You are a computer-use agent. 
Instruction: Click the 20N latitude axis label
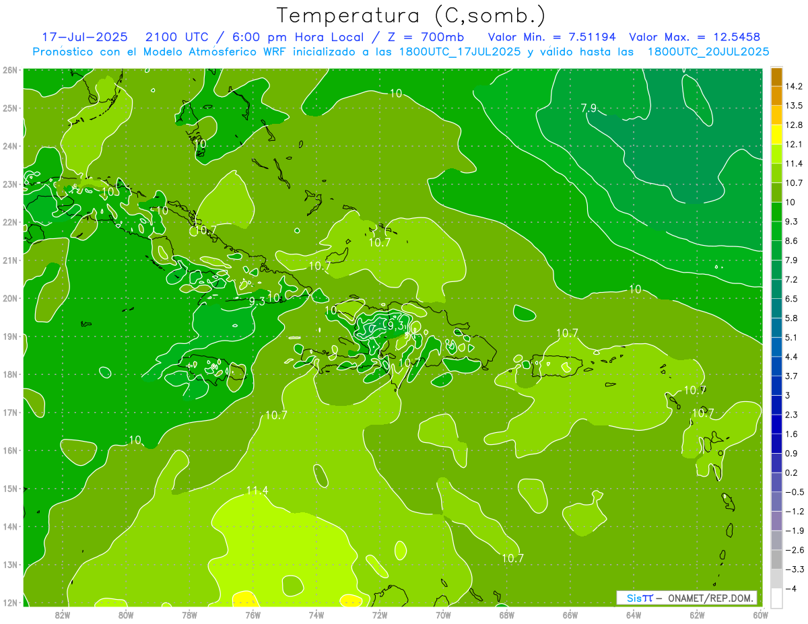9,298
